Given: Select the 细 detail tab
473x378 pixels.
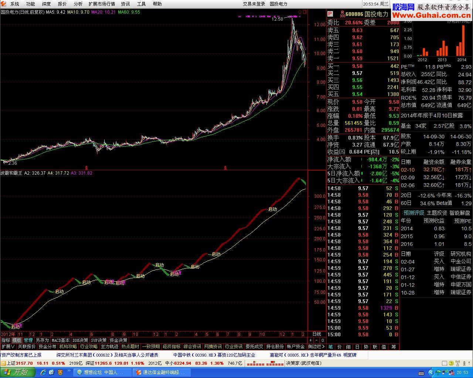Looking at the screenshot, I should (348, 347).
